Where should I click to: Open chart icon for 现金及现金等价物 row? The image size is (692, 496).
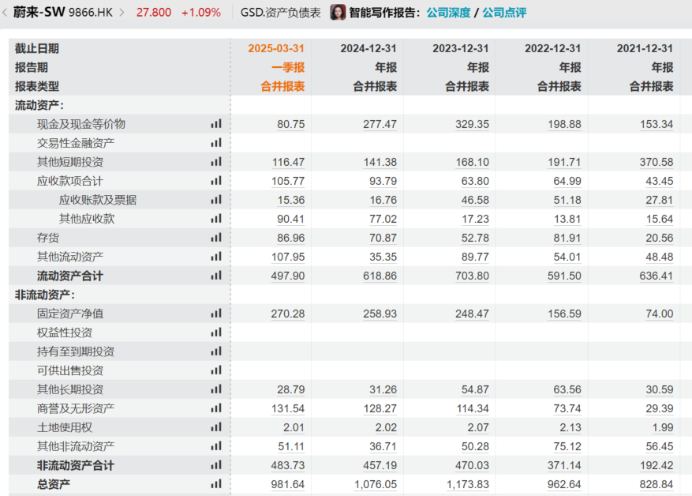point(216,124)
